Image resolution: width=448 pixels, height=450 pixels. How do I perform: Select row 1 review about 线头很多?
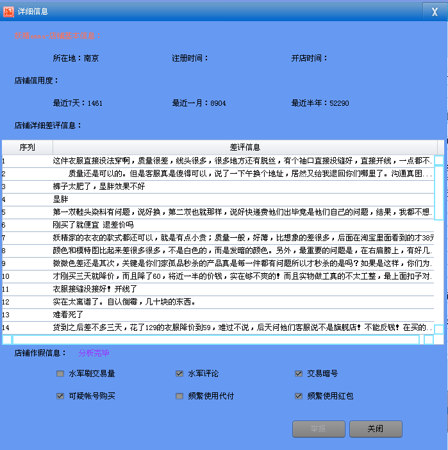coord(218,161)
